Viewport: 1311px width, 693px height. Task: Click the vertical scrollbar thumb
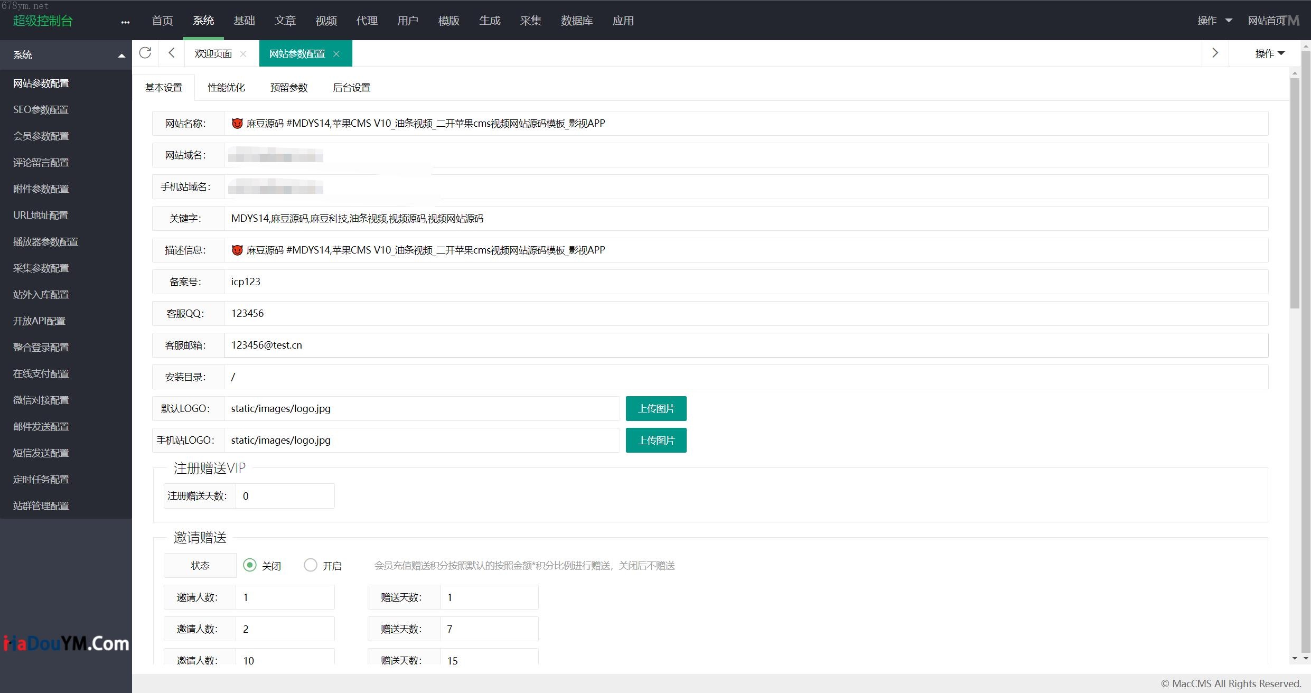click(x=1294, y=193)
